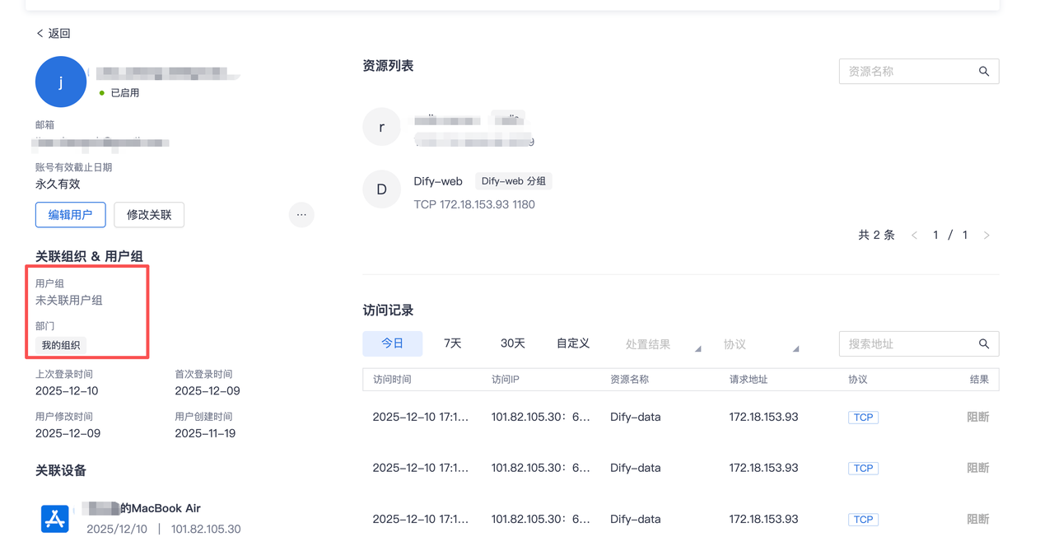Click the blue user avatar "j"
Image resolution: width=1054 pixels, height=537 pixels.
tap(61, 82)
